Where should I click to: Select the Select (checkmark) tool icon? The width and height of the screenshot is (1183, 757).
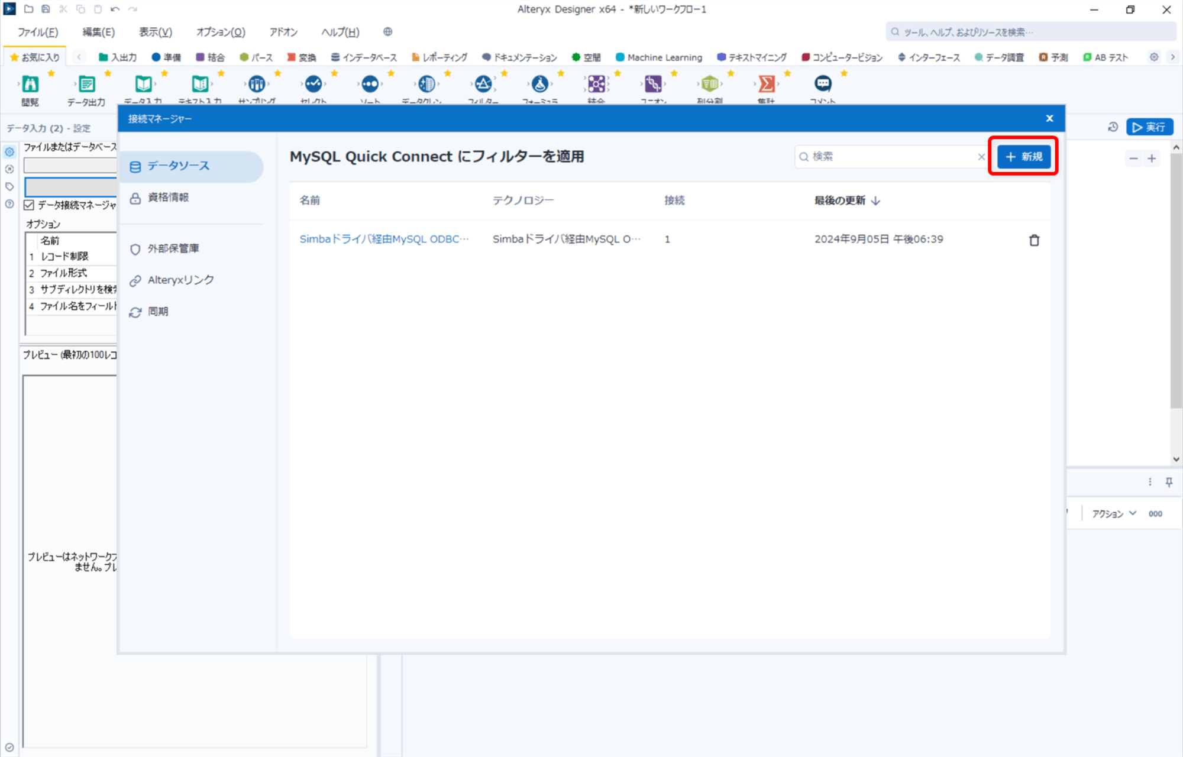(313, 84)
